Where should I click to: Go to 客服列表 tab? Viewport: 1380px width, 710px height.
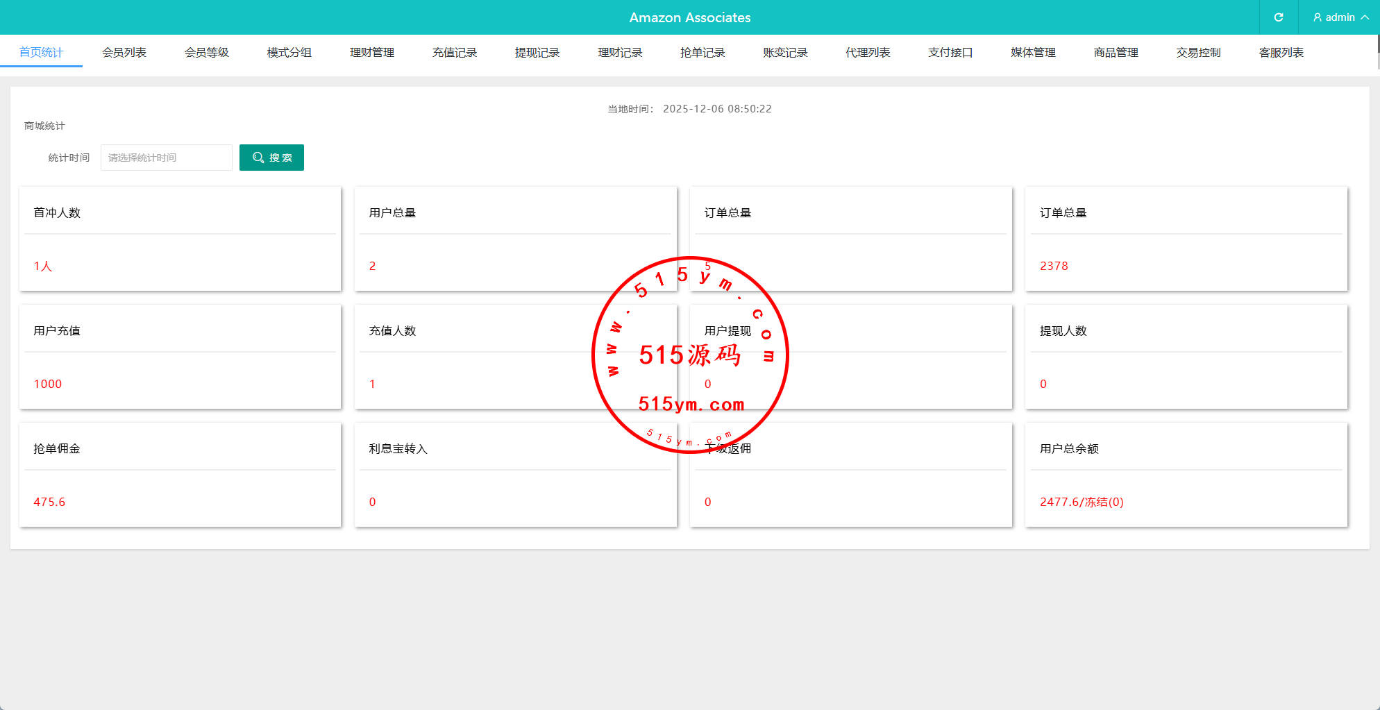pyautogui.click(x=1281, y=53)
